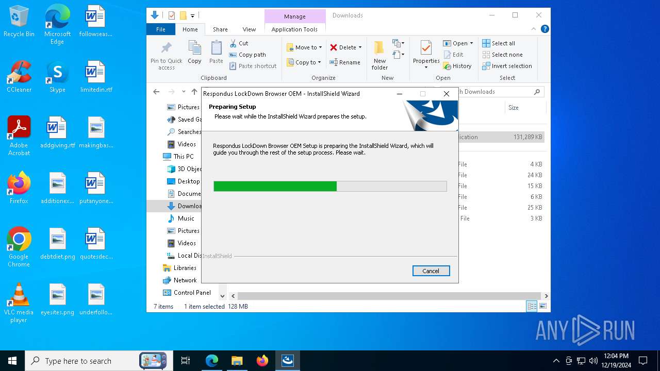
Task: Open Customize Quick Access Toolbar dropdown
Action: [192, 15]
